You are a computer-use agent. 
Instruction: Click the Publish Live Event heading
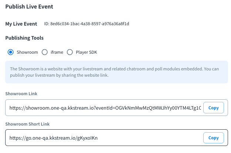(29, 7)
